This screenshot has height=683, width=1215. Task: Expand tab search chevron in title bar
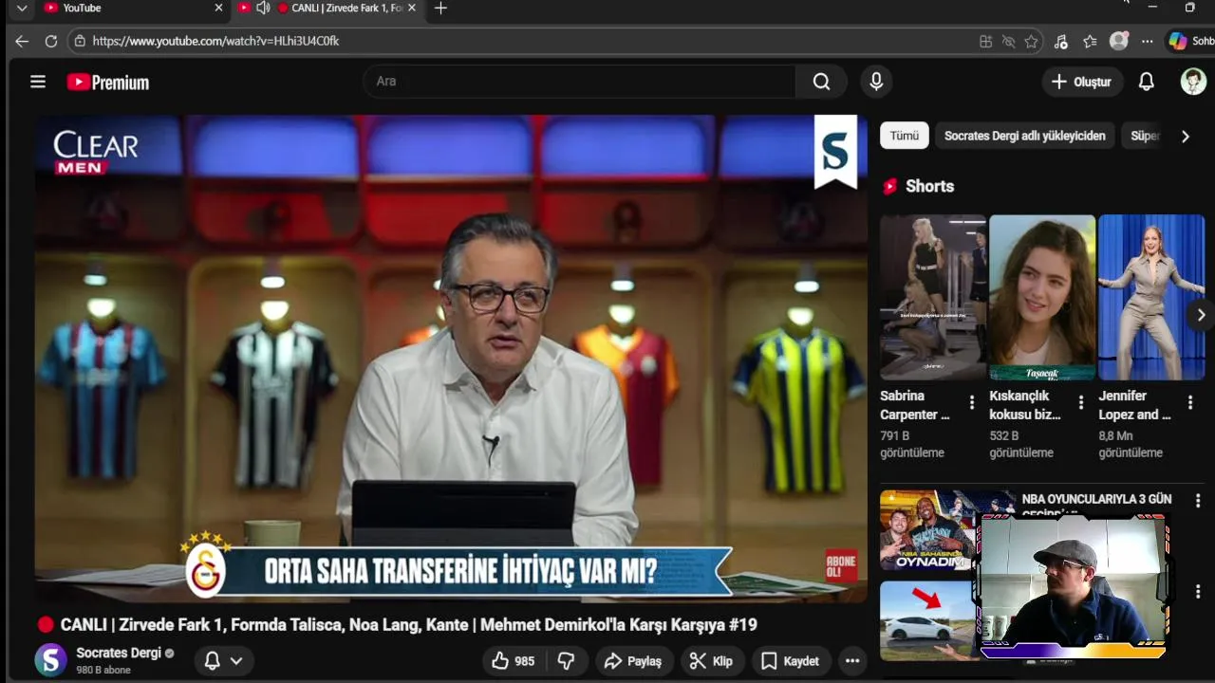click(22, 8)
